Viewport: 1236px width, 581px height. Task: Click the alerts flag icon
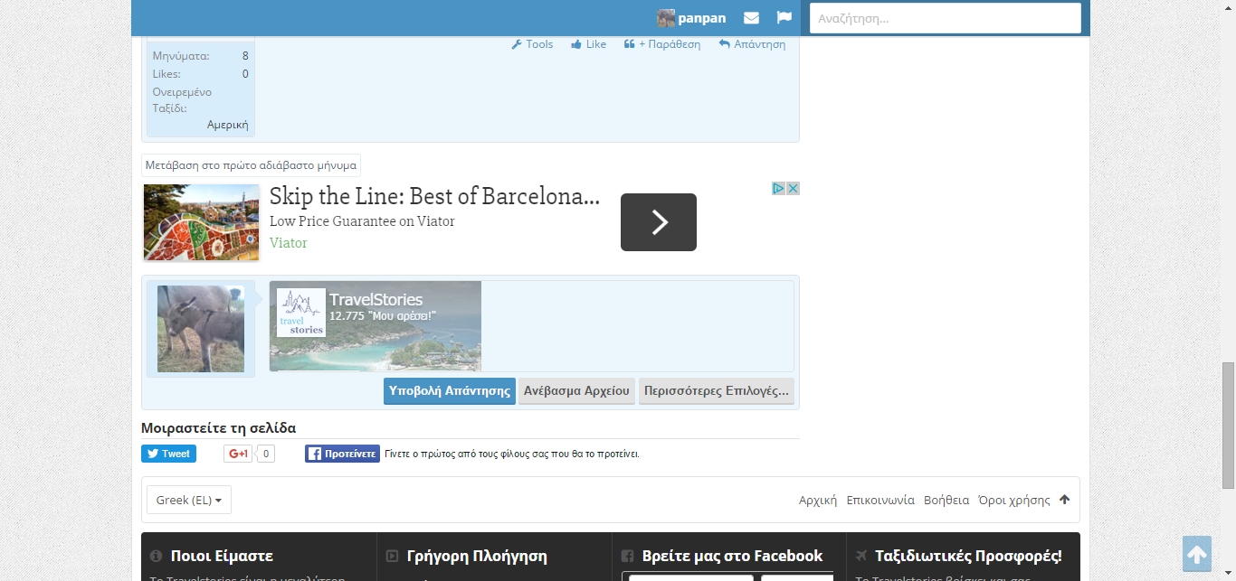(784, 18)
